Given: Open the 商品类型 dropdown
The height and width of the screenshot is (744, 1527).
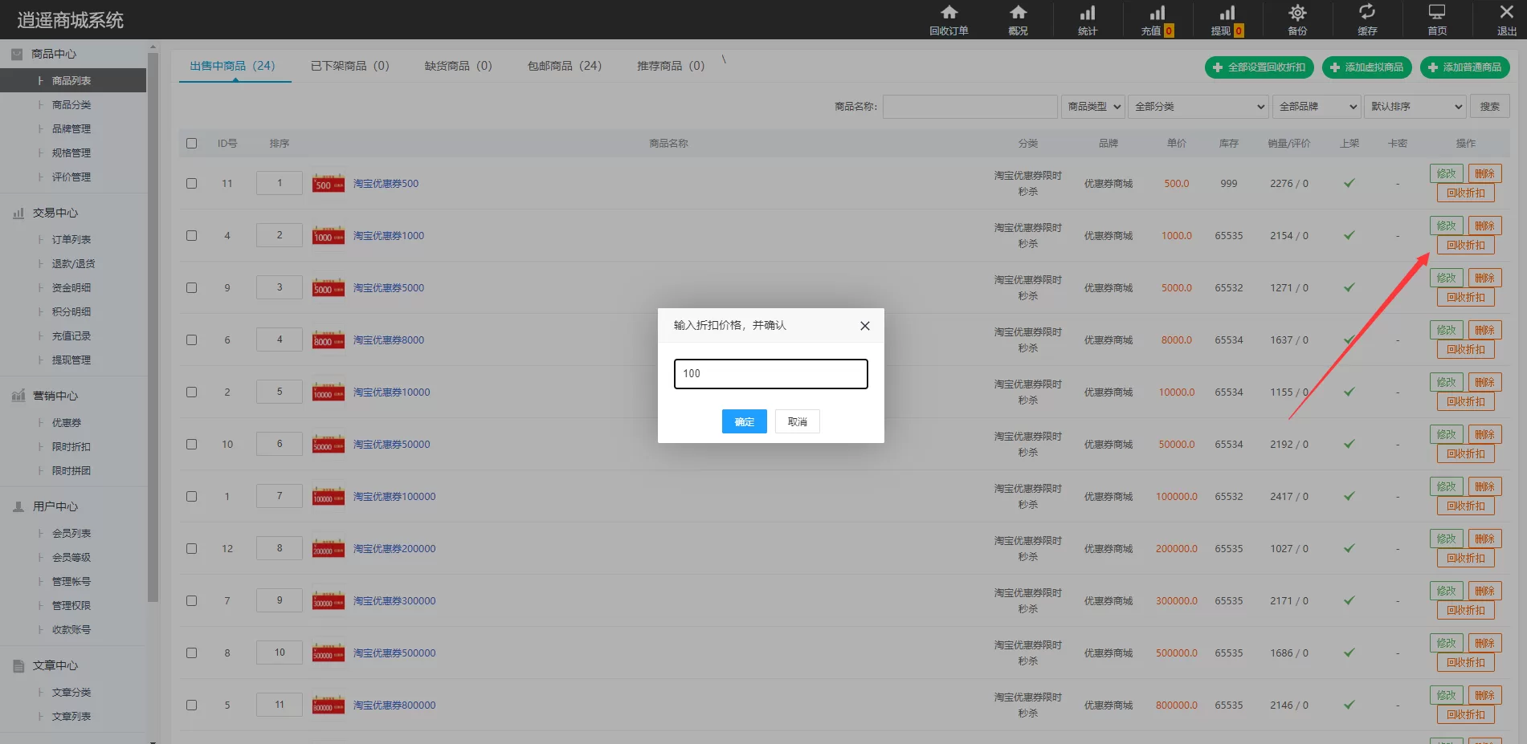Looking at the screenshot, I should 1093,107.
